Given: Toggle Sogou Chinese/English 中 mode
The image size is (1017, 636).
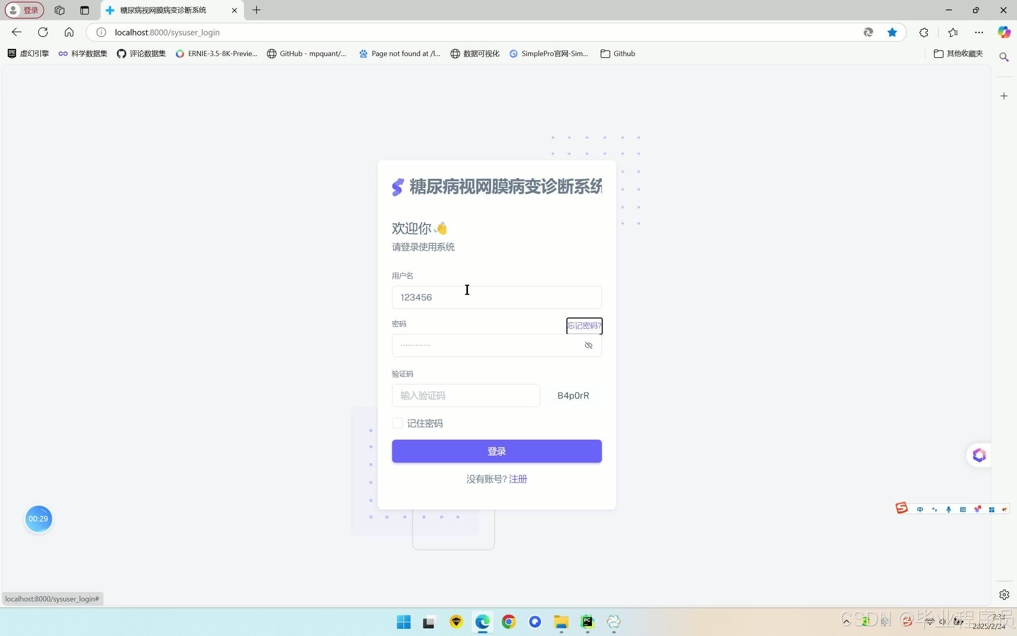Looking at the screenshot, I should point(920,509).
